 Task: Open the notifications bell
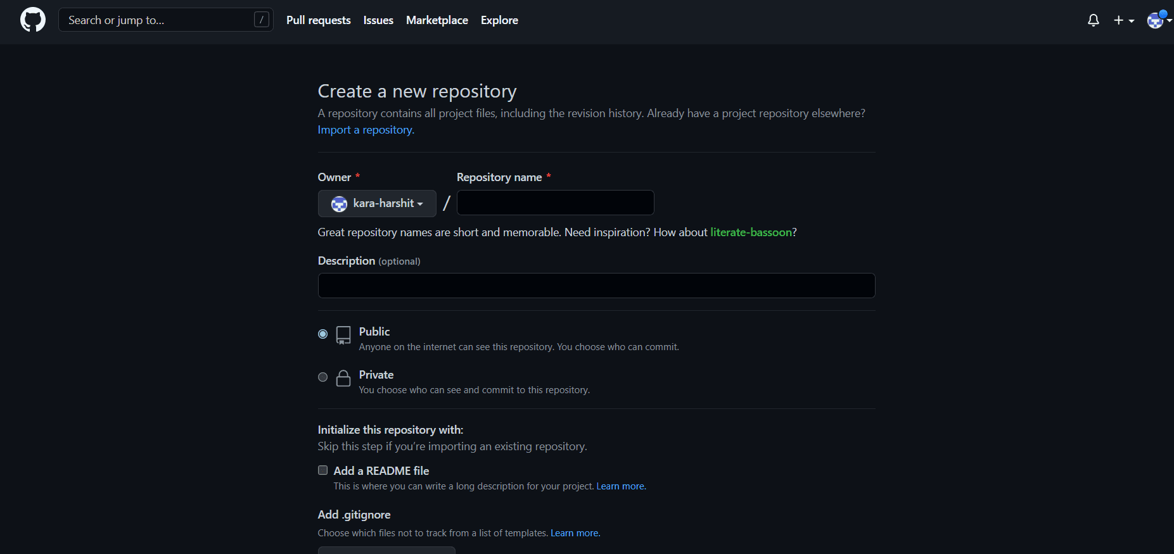(1093, 20)
